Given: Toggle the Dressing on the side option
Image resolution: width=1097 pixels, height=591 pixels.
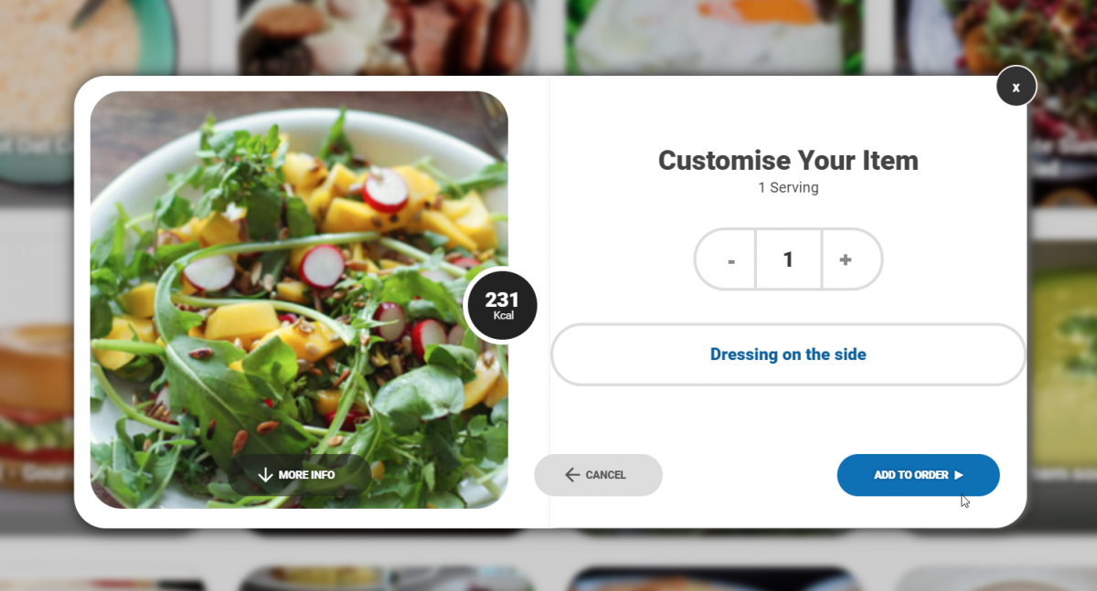Looking at the screenshot, I should (788, 354).
